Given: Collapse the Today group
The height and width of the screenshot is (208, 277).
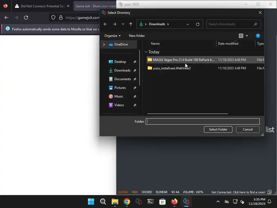Looking at the screenshot, I should tap(146, 52).
